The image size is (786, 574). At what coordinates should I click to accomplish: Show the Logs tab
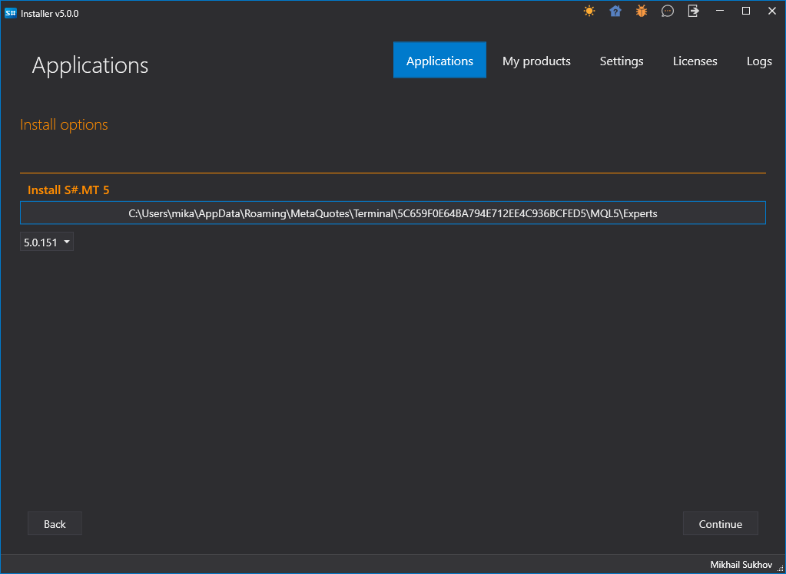(x=759, y=61)
